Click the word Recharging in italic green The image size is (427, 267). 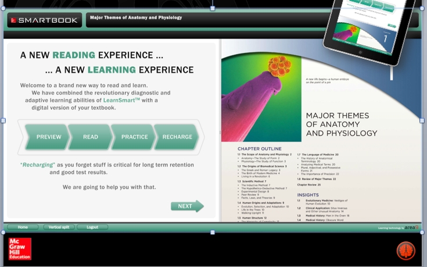click(38, 165)
